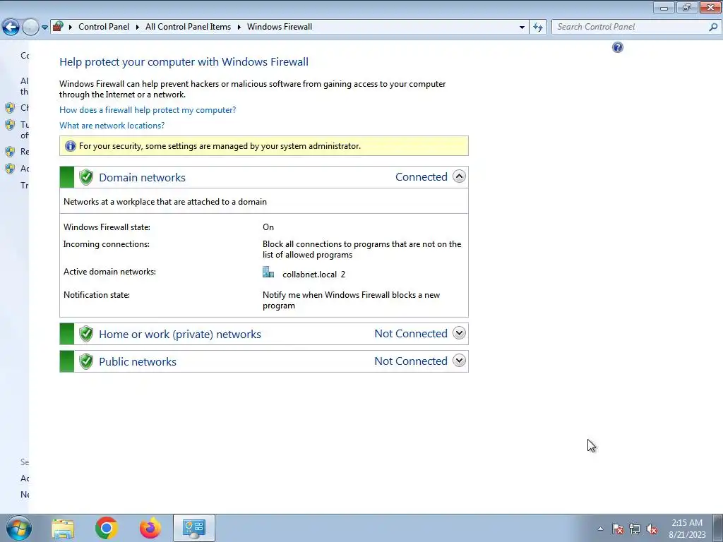Open the clock showing 2:15 AM
The width and height of the screenshot is (723, 542).
(x=687, y=528)
